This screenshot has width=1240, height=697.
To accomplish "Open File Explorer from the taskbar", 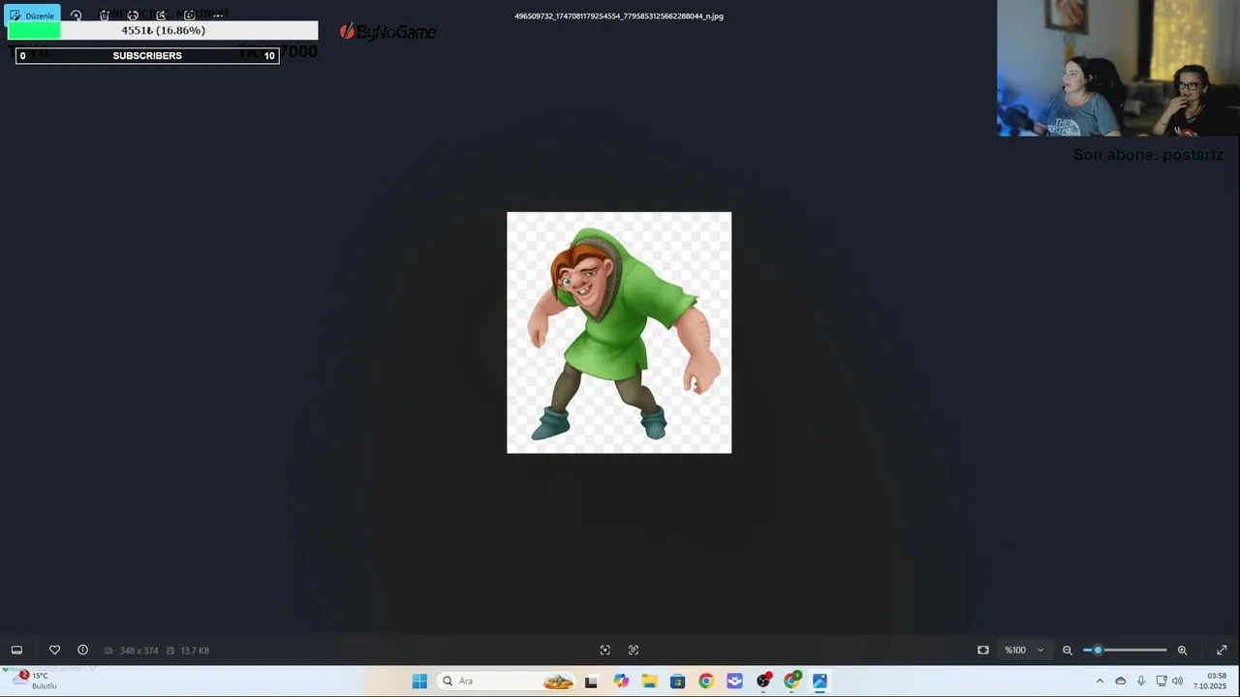I will [x=649, y=682].
